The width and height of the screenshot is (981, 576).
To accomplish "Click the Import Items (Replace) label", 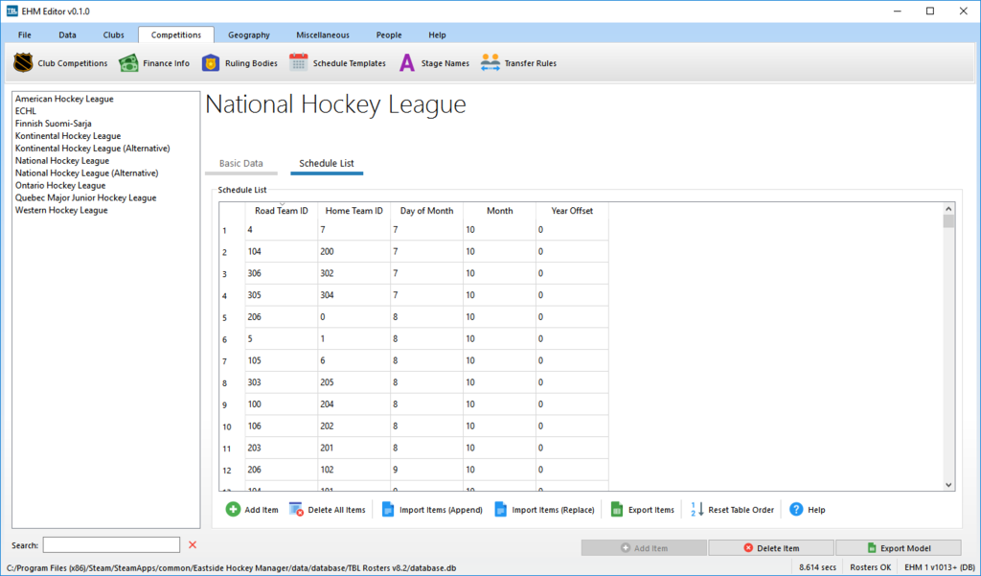I will tap(553, 510).
